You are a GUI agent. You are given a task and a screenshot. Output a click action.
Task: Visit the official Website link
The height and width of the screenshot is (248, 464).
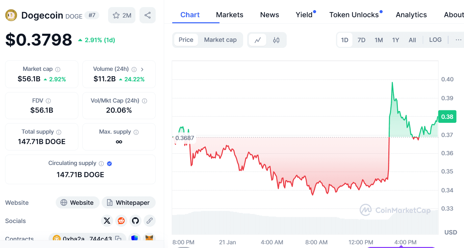click(x=77, y=203)
